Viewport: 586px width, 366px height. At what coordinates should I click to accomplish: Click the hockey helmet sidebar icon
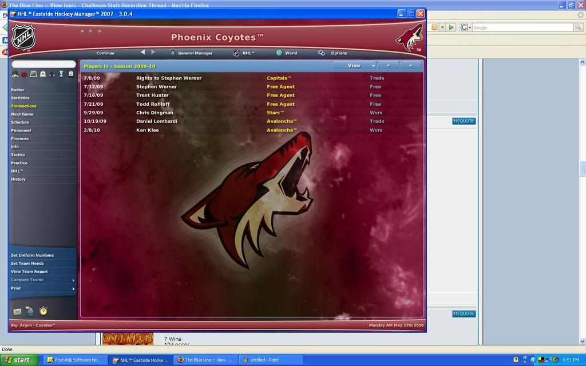click(15, 74)
